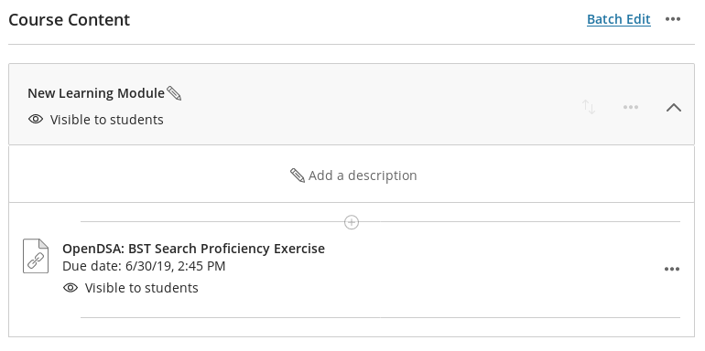Toggle the eye icon for the OpenDSA exercise
Screen dimensions: 705x351
70,288
